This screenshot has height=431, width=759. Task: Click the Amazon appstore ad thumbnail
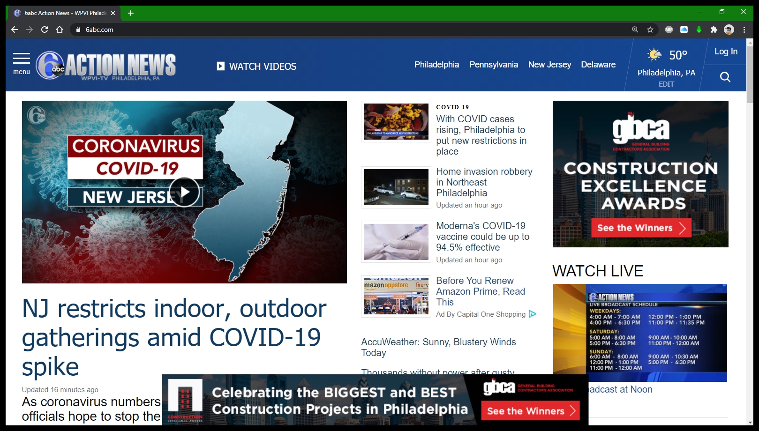click(x=396, y=297)
